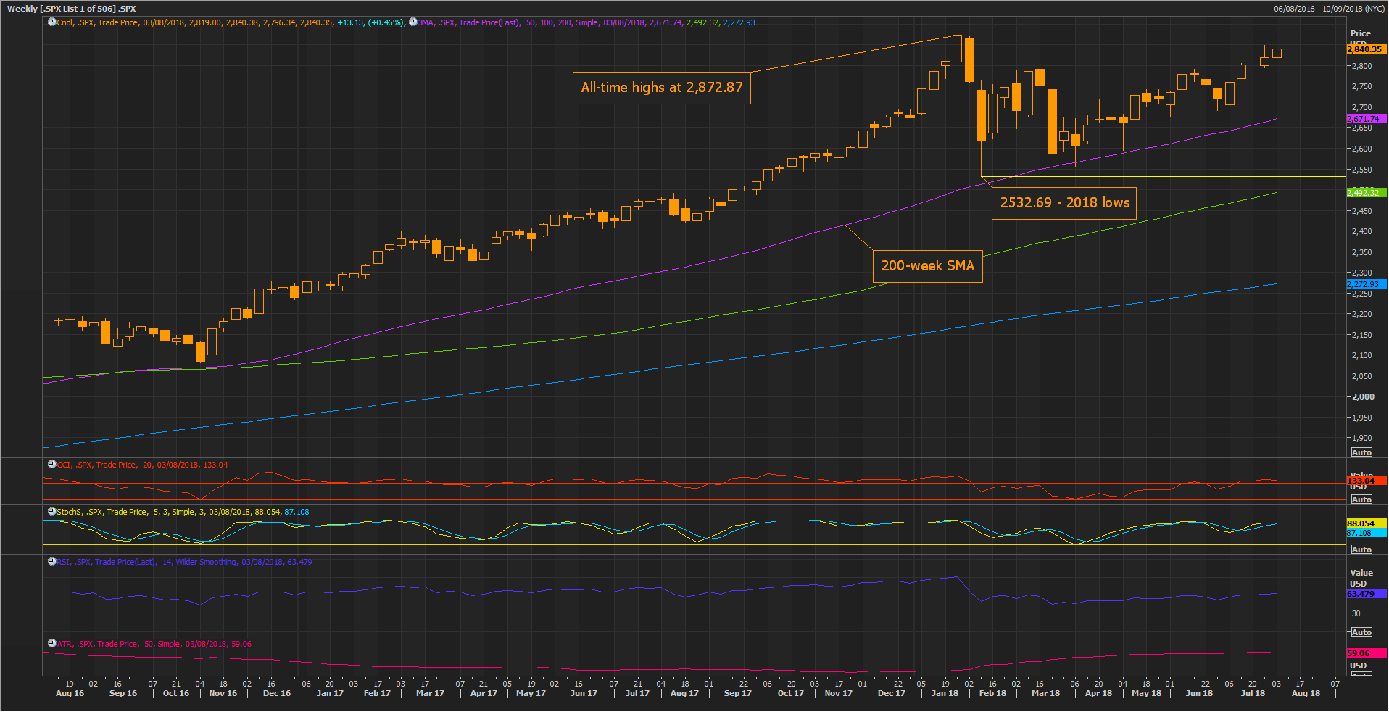Toggle Auto scaling on the CCI panel

coord(1361,500)
